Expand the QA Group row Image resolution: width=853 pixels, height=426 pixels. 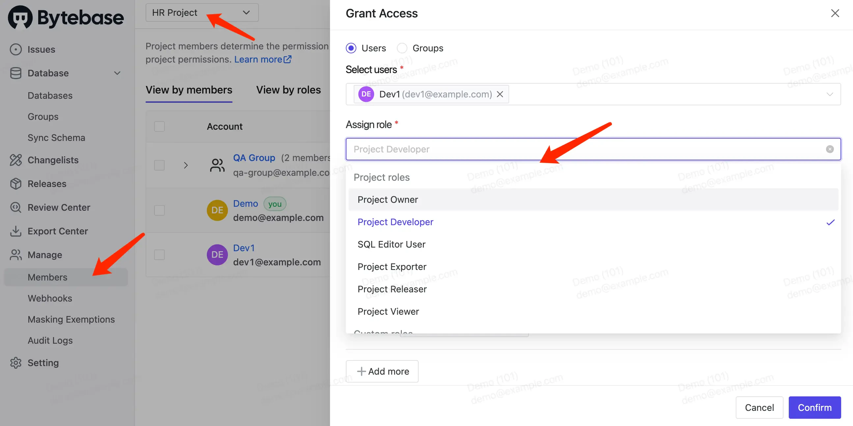(x=185, y=165)
